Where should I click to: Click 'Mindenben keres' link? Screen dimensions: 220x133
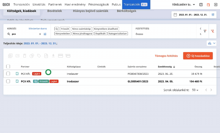(x=38, y=28)
